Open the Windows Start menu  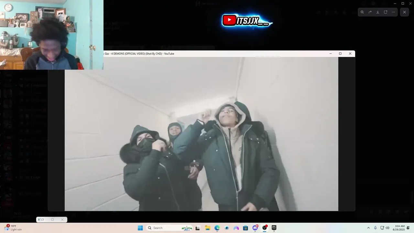[140, 228]
